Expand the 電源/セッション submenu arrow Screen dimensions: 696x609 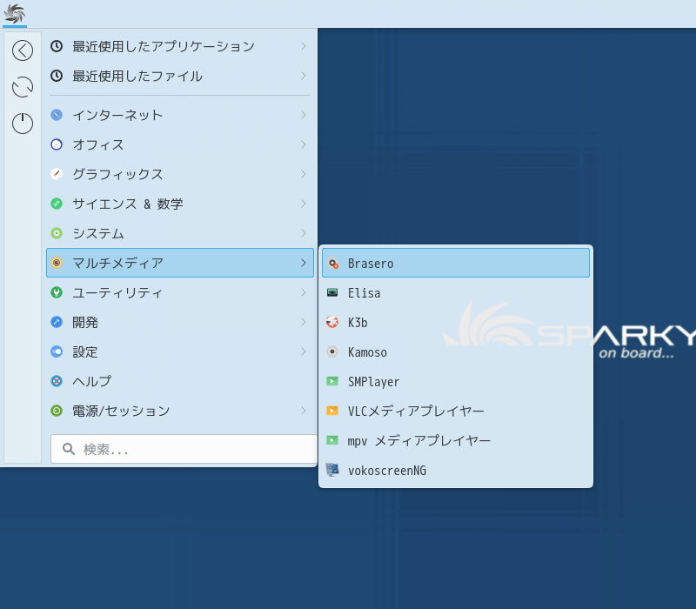click(x=303, y=411)
